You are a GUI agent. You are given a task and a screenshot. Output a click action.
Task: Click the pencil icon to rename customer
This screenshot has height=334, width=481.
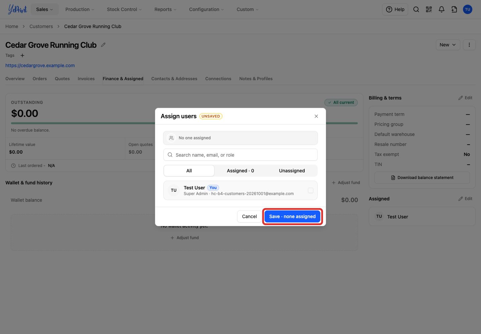(103, 45)
